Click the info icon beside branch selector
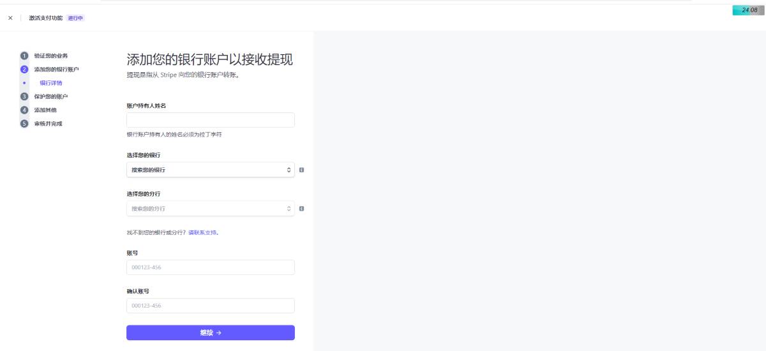Viewport: 766px width, 351px height. tap(301, 209)
